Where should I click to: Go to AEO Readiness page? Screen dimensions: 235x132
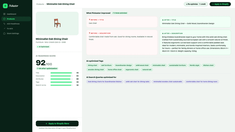(x=16, y=24)
